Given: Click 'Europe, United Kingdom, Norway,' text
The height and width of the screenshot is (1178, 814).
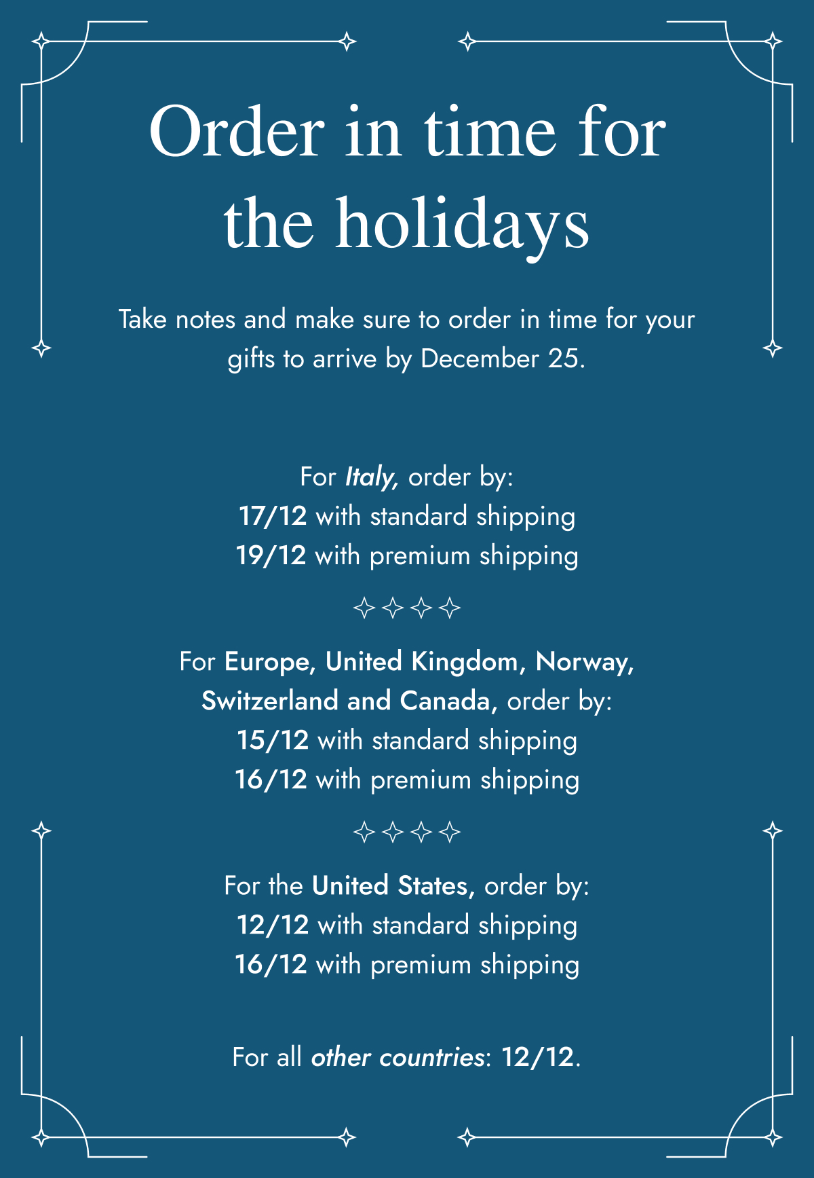Looking at the screenshot, I should click(429, 662).
